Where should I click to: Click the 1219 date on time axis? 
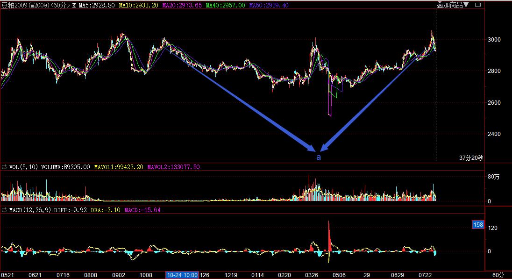coord(231,275)
